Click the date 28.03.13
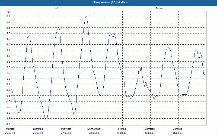 pyautogui.click(x=94, y=133)
